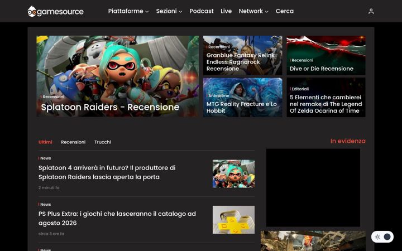The width and height of the screenshot is (402, 251).
Task: Open the user account icon
Action: (x=371, y=11)
